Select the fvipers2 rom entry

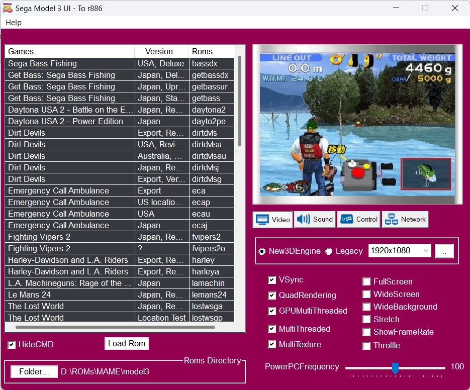click(x=120, y=237)
